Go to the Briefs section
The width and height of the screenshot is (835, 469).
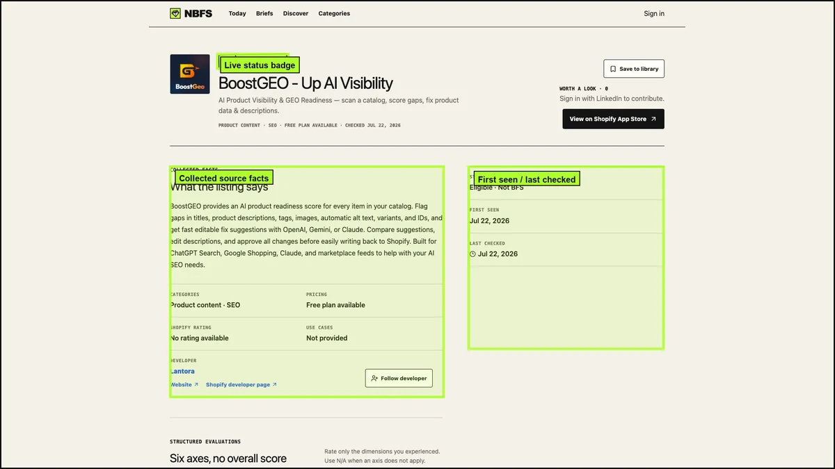(264, 13)
